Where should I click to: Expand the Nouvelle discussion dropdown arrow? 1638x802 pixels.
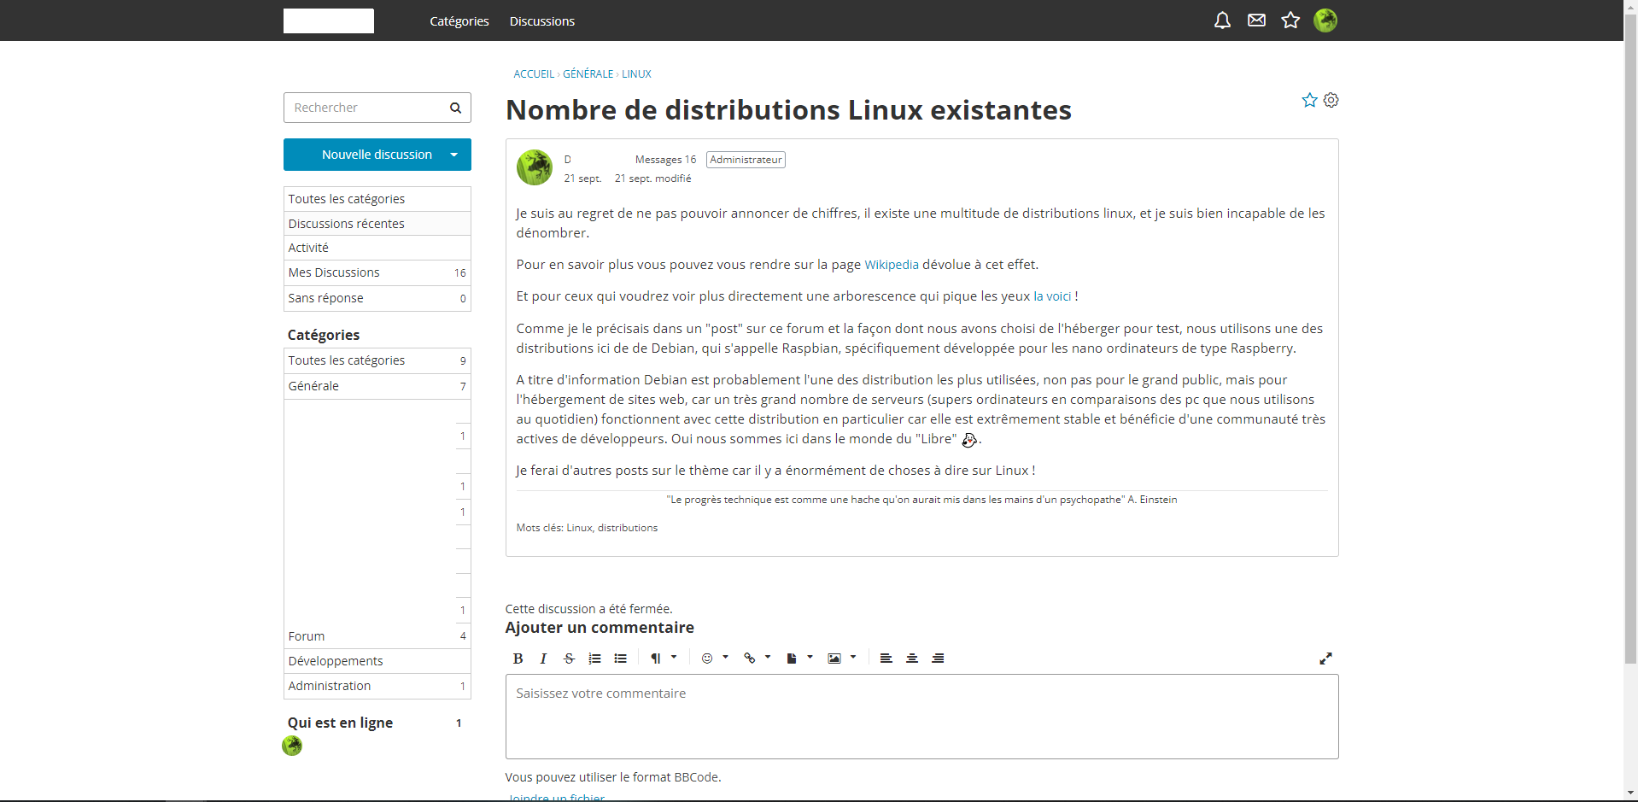[x=454, y=155]
